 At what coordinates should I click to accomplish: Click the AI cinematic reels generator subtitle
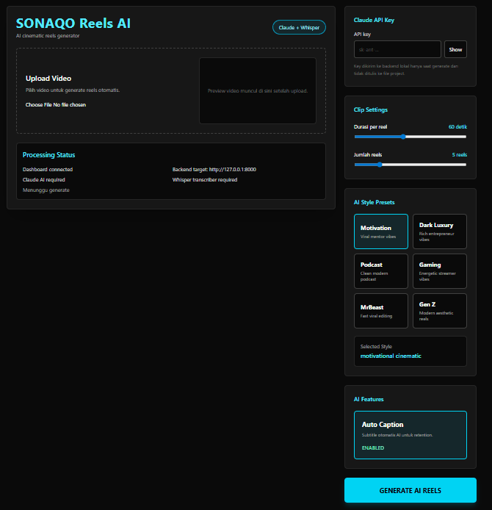click(x=48, y=36)
